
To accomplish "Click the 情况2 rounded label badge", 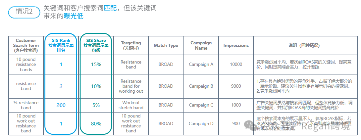I will [x=24, y=12].
